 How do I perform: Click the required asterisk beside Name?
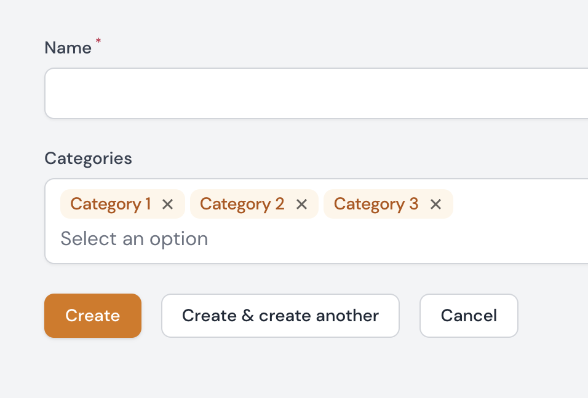pos(98,42)
